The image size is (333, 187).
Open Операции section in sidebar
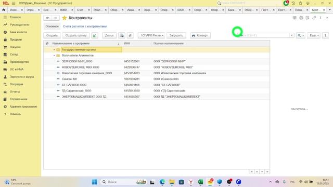pyautogui.click(x=16, y=84)
